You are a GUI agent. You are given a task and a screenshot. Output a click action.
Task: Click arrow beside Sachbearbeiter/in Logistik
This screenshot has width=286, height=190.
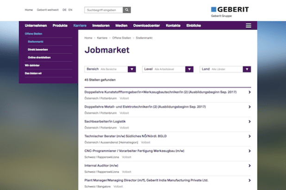click(249, 122)
